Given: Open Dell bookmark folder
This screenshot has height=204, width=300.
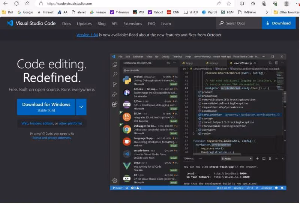Looking at the screenshot, I should [x=7, y=12].
